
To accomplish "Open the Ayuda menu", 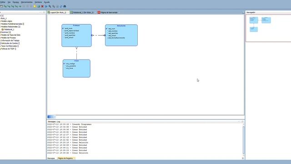I will click(46, 2).
